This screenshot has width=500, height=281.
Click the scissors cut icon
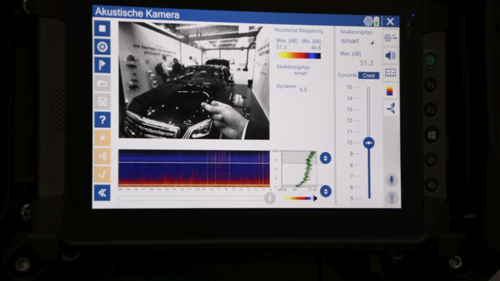[102, 156]
